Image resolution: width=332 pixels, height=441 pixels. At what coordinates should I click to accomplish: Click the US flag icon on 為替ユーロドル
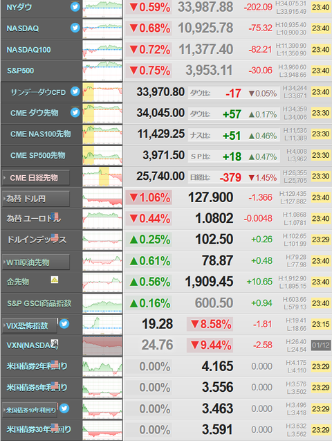click(55, 216)
